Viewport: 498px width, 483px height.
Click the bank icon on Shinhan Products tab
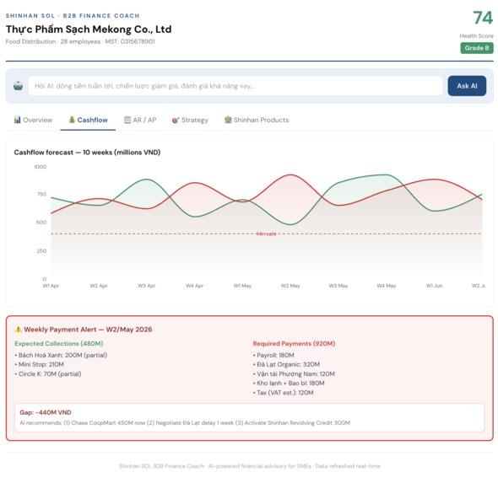point(228,120)
